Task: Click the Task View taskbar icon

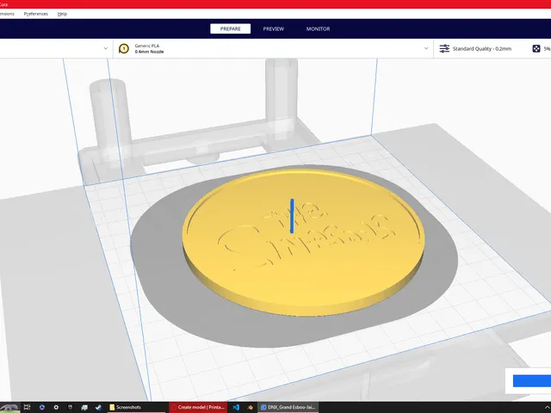Action: click(27, 407)
